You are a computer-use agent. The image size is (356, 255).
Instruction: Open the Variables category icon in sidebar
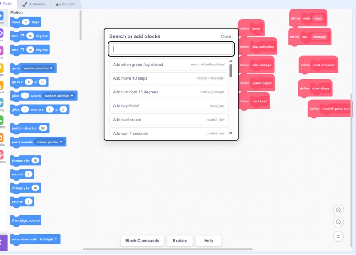tap(1, 138)
